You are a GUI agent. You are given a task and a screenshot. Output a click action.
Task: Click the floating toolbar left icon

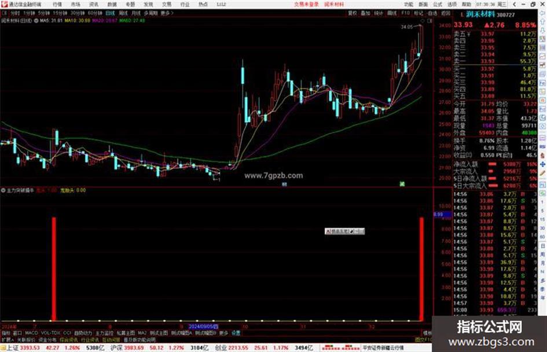[328, 231]
